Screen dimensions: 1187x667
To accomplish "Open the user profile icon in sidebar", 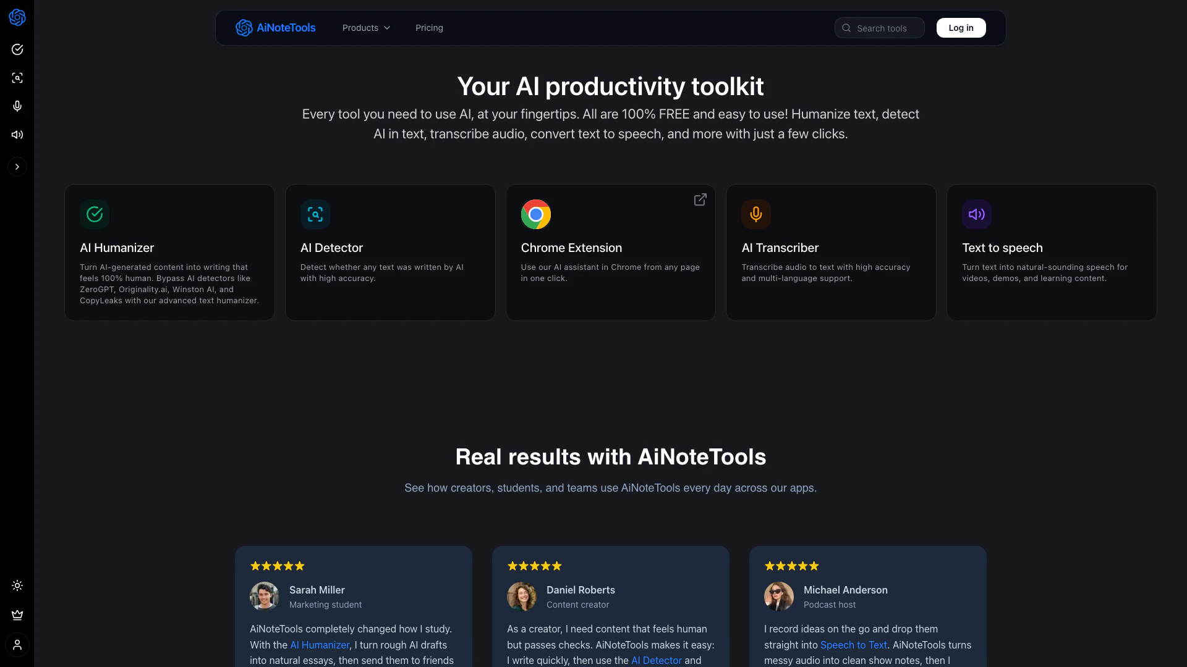I will (x=17, y=645).
